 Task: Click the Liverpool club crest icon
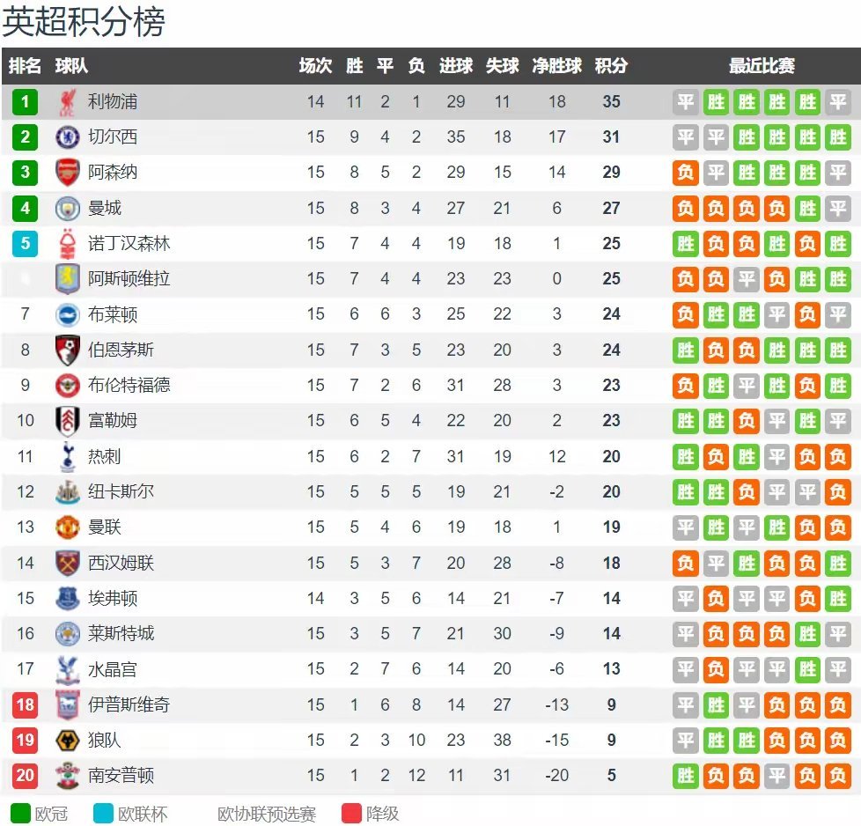coord(68,102)
